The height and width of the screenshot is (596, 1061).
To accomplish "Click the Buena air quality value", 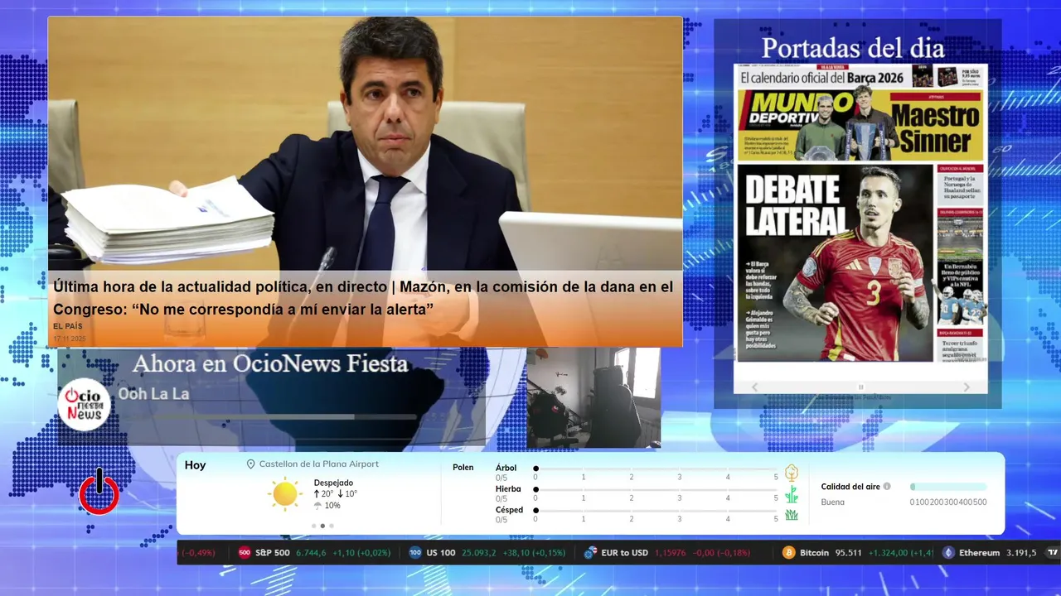I will [833, 502].
